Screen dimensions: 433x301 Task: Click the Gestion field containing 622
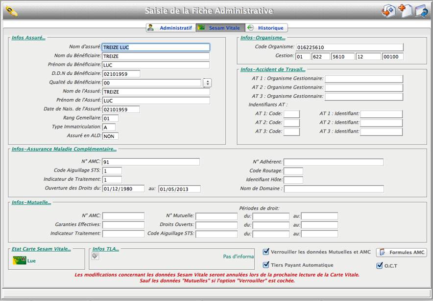(x=321, y=57)
